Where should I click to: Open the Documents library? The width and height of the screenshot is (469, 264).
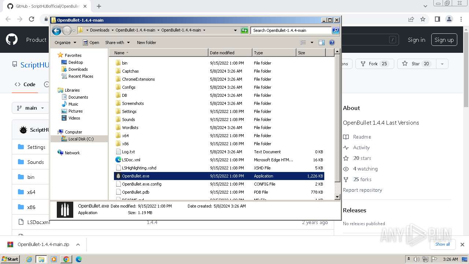tap(78, 97)
